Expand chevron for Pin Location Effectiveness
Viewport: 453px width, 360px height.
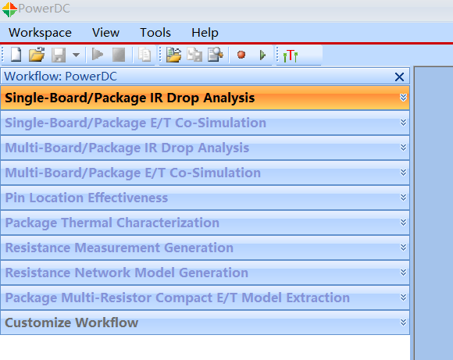click(403, 198)
